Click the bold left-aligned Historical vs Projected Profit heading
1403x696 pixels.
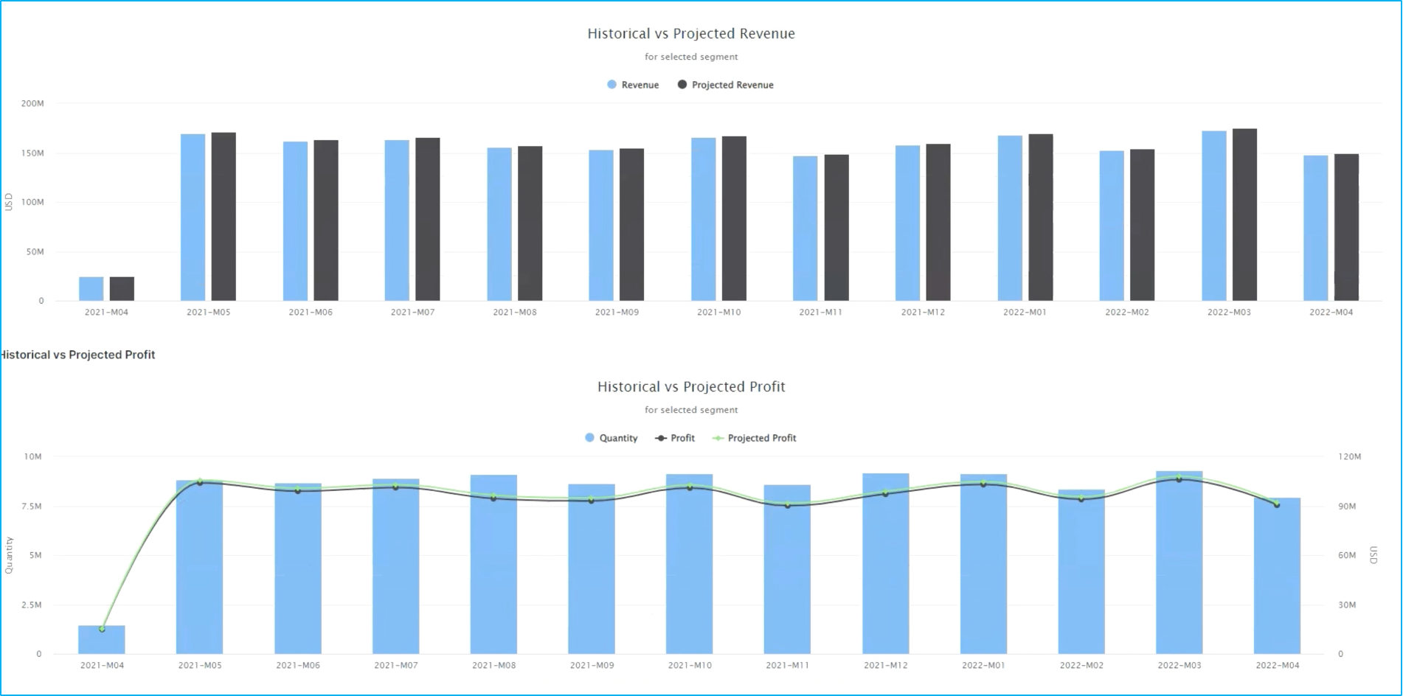click(x=77, y=355)
